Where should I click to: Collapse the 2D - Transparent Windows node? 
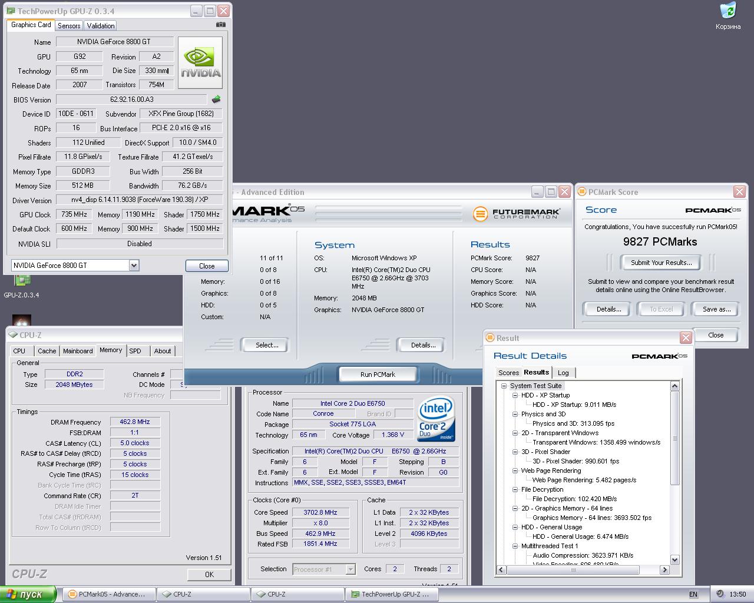[x=515, y=433]
